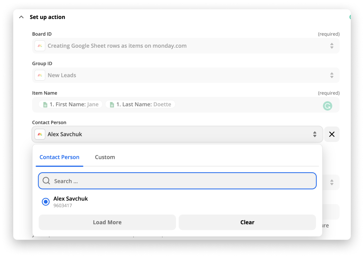This screenshot has height=257, width=364.
Task: Click the sheet icon in First Name pill
Action: (x=45, y=105)
